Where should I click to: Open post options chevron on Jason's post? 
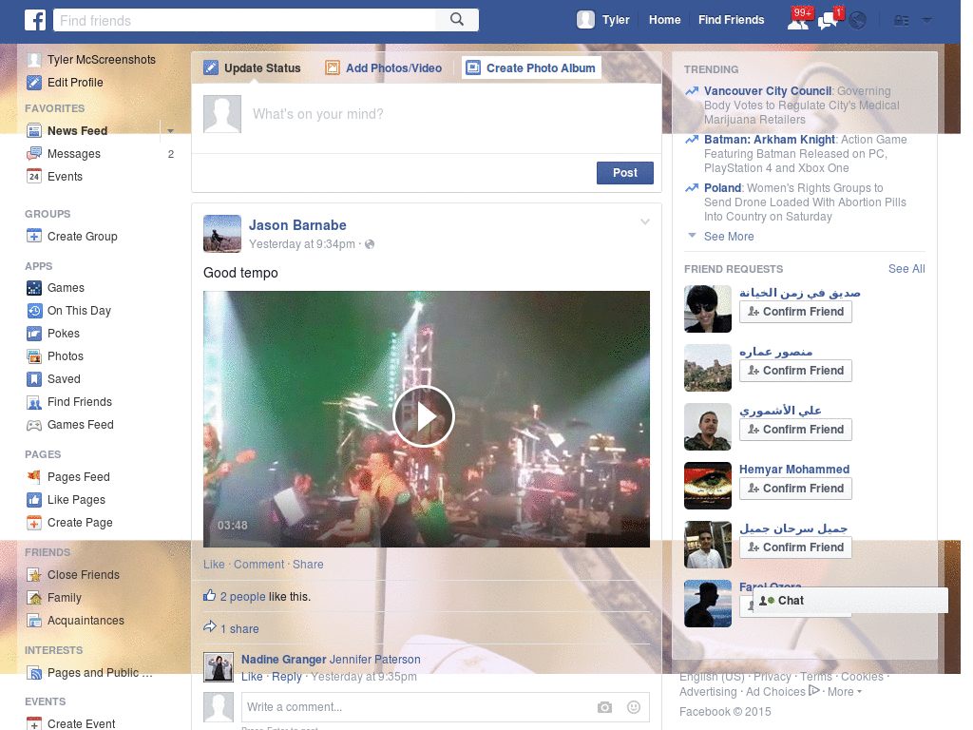pyautogui.click(x=645, y=221)
